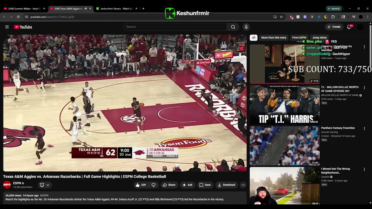Open the tab search icon in toolbar
Viewport: 372px width, 209px height.
tap(343, 17)
